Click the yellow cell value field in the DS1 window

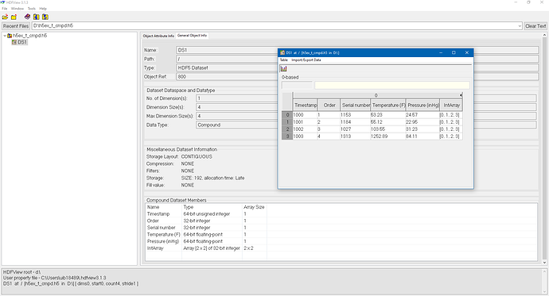click(x=392, y=85)
